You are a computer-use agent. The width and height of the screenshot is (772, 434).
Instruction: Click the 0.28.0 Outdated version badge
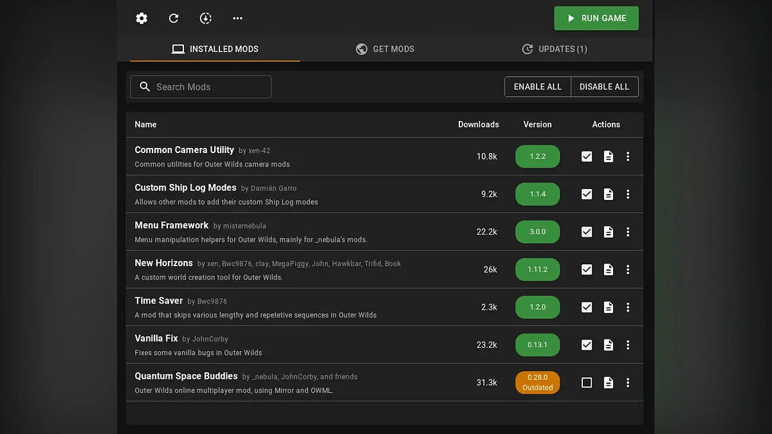tap(538, 383)
